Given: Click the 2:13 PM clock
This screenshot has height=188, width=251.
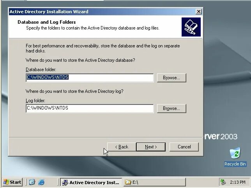Looking at the screenshot, I should (238, 182).
